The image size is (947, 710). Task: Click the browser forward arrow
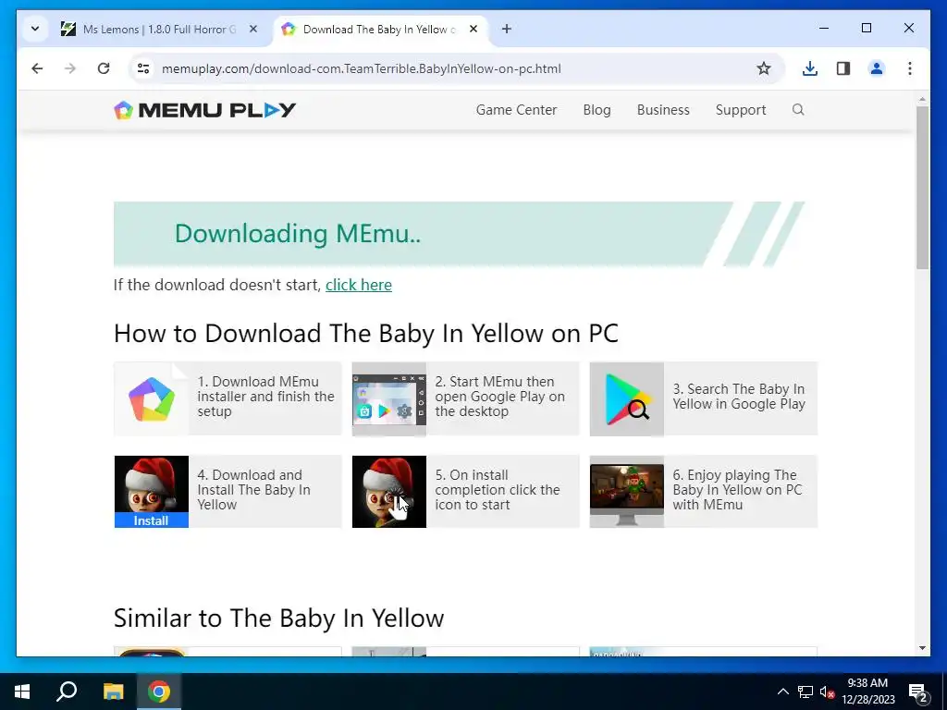[70, 68]
